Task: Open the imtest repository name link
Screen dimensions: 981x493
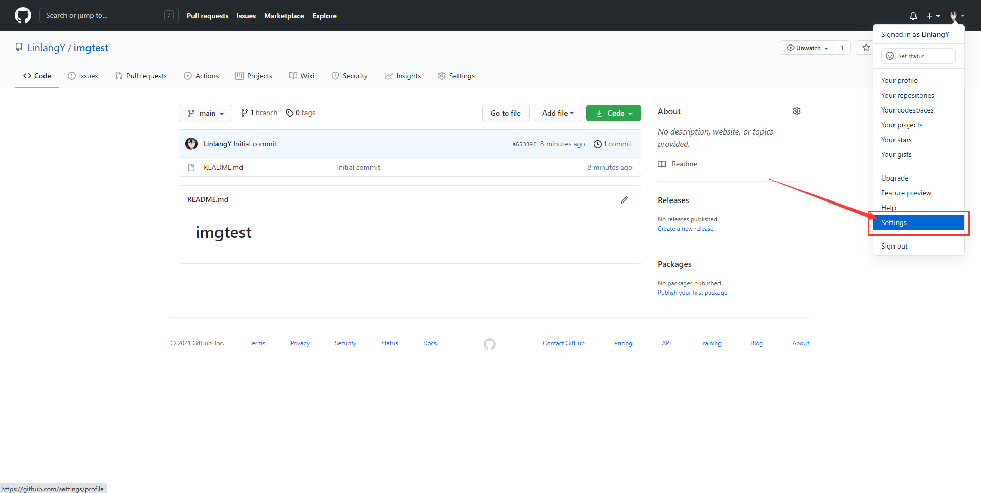Action: (91, 48)
